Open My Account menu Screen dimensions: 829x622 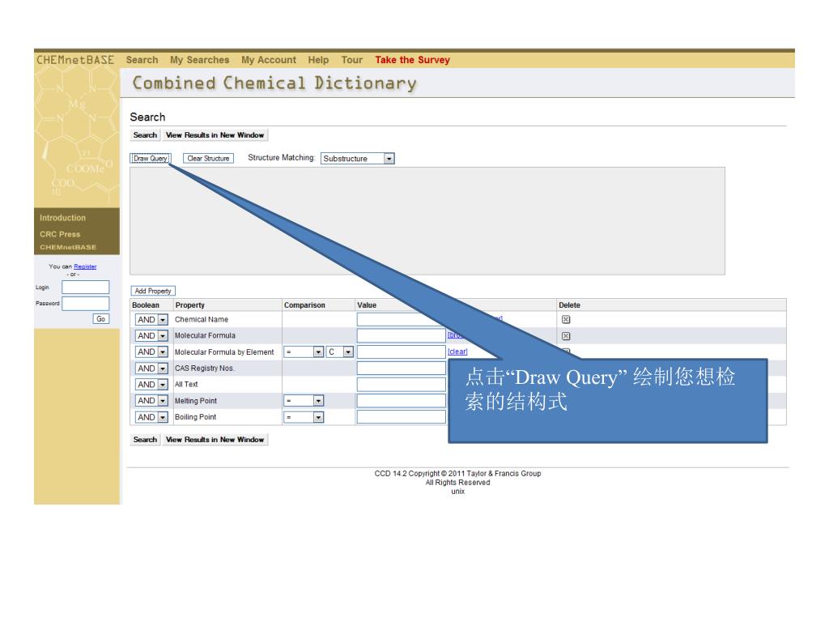coord(269,60)
